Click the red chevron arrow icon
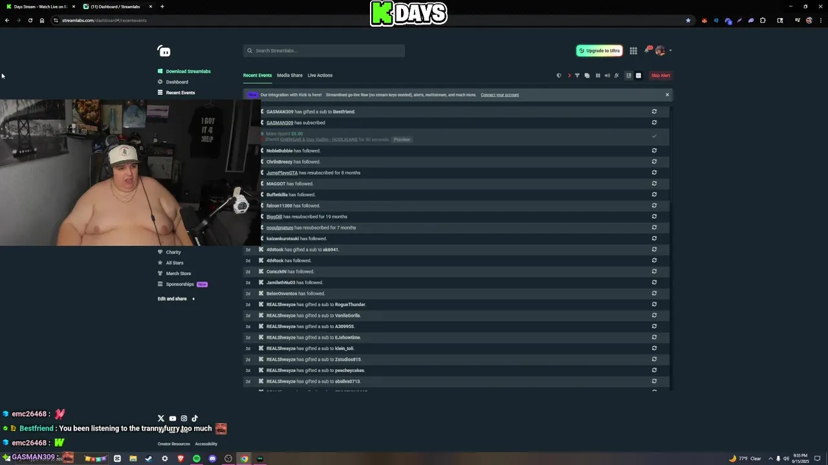This screenshot has height=465, width=828. (x=569, y=76)
